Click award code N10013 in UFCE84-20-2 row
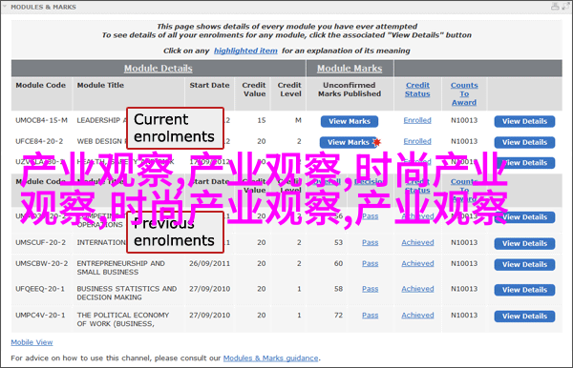This screenshot has height=368, width=573. click(x=464, y=141)
